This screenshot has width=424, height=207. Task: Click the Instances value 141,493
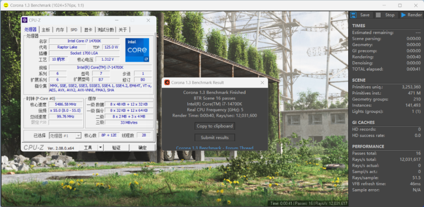click(x=413, y=105)
